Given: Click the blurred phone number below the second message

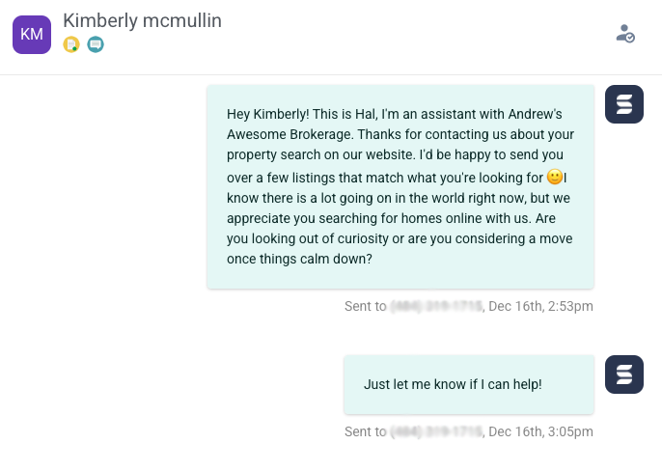Looking at the screenshot, I should (436, 431).
